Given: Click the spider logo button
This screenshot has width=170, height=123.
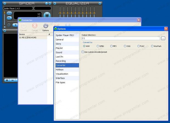Looking at the screenshot, I should 47,15.
